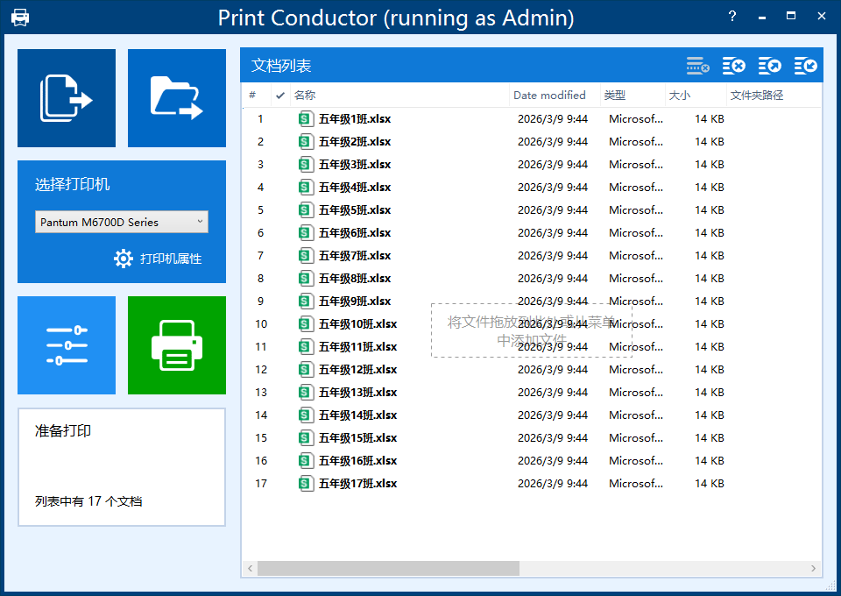Click the remove selected item list icon
The image size is (841, 596).
[698, 66]
